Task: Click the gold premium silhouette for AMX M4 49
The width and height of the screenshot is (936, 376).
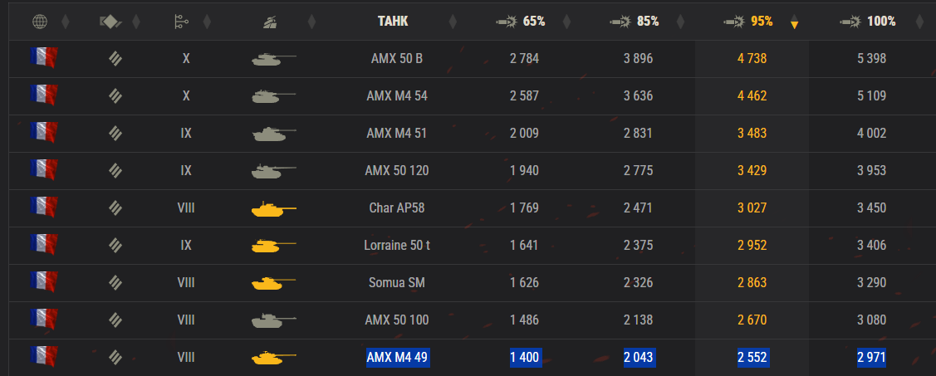Action: click(x=274, y=358)
